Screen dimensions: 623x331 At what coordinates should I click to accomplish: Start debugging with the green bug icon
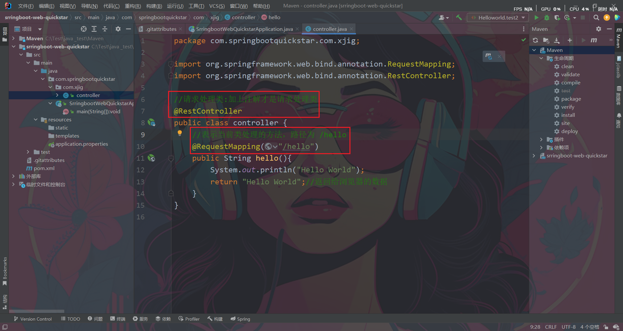pyautogui.click(x=547, y=18)
